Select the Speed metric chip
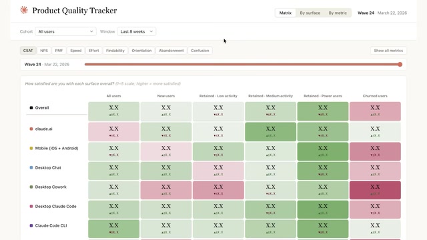 pos(75,51)
